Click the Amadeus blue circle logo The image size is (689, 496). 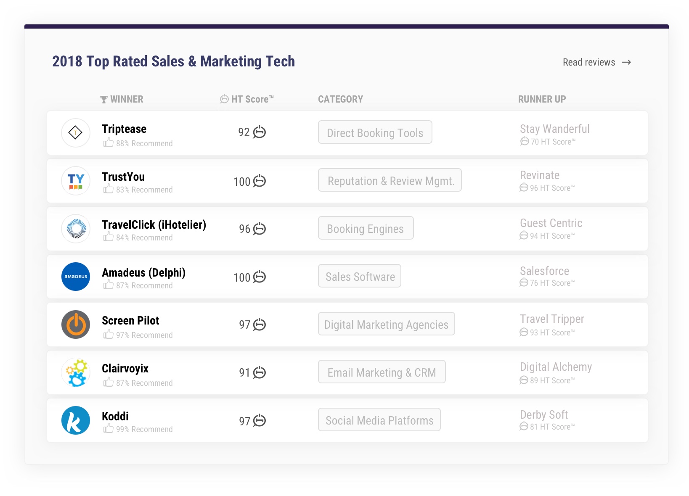pos(76,277)
